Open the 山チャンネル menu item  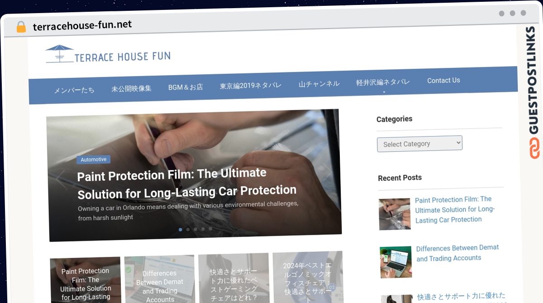click(x=319, y=84)
